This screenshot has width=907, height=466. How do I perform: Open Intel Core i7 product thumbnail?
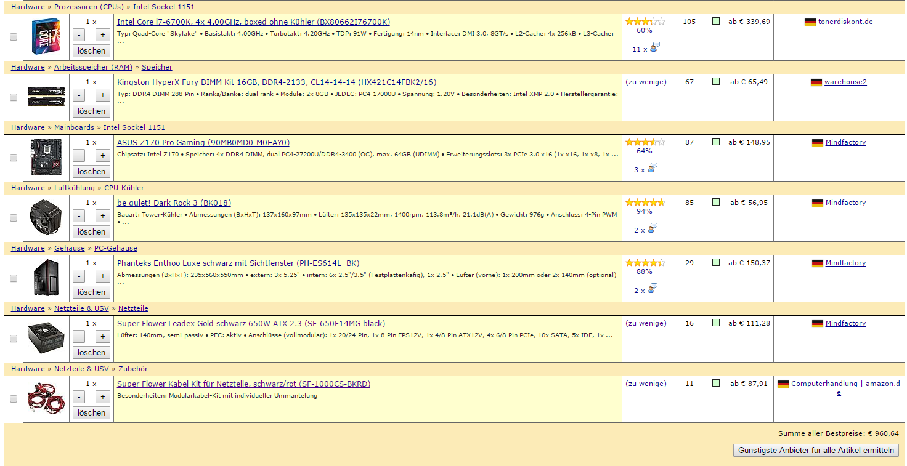point(46,37)
